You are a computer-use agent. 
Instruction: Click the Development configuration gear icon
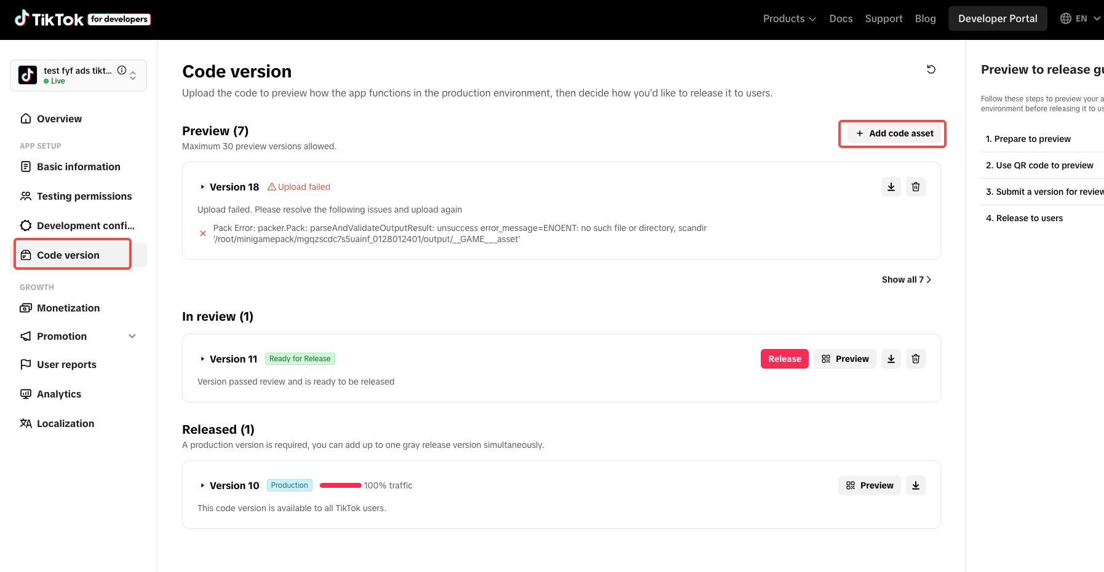click(26, 225)
